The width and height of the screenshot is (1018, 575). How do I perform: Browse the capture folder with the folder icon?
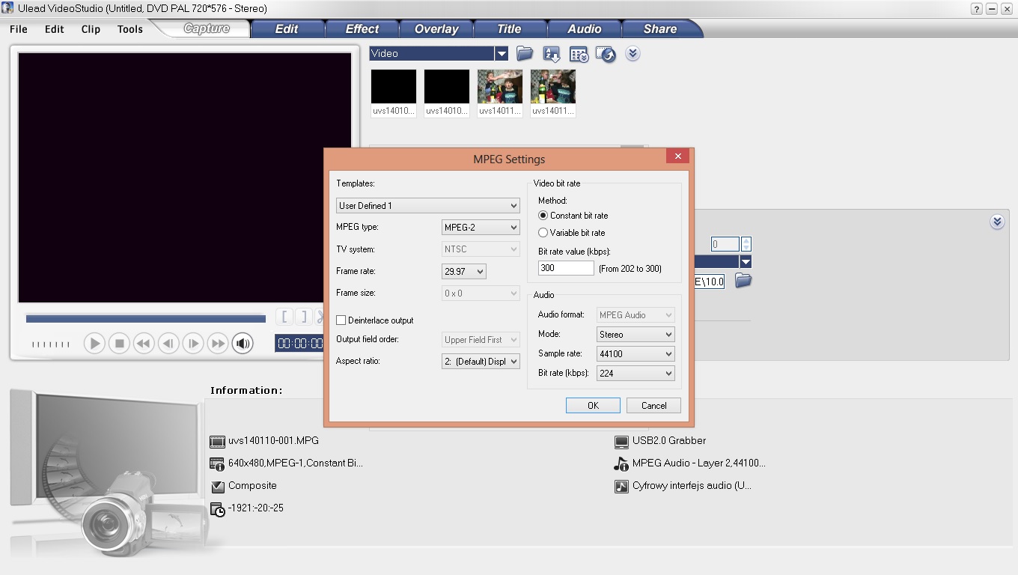[743, 281]
